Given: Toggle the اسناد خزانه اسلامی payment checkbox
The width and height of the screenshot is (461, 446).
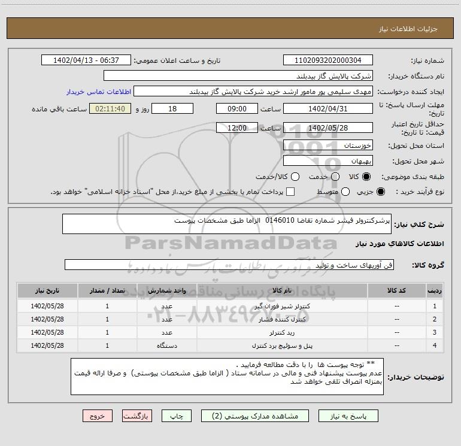Looking at the screenshot, I should (290, 192).
